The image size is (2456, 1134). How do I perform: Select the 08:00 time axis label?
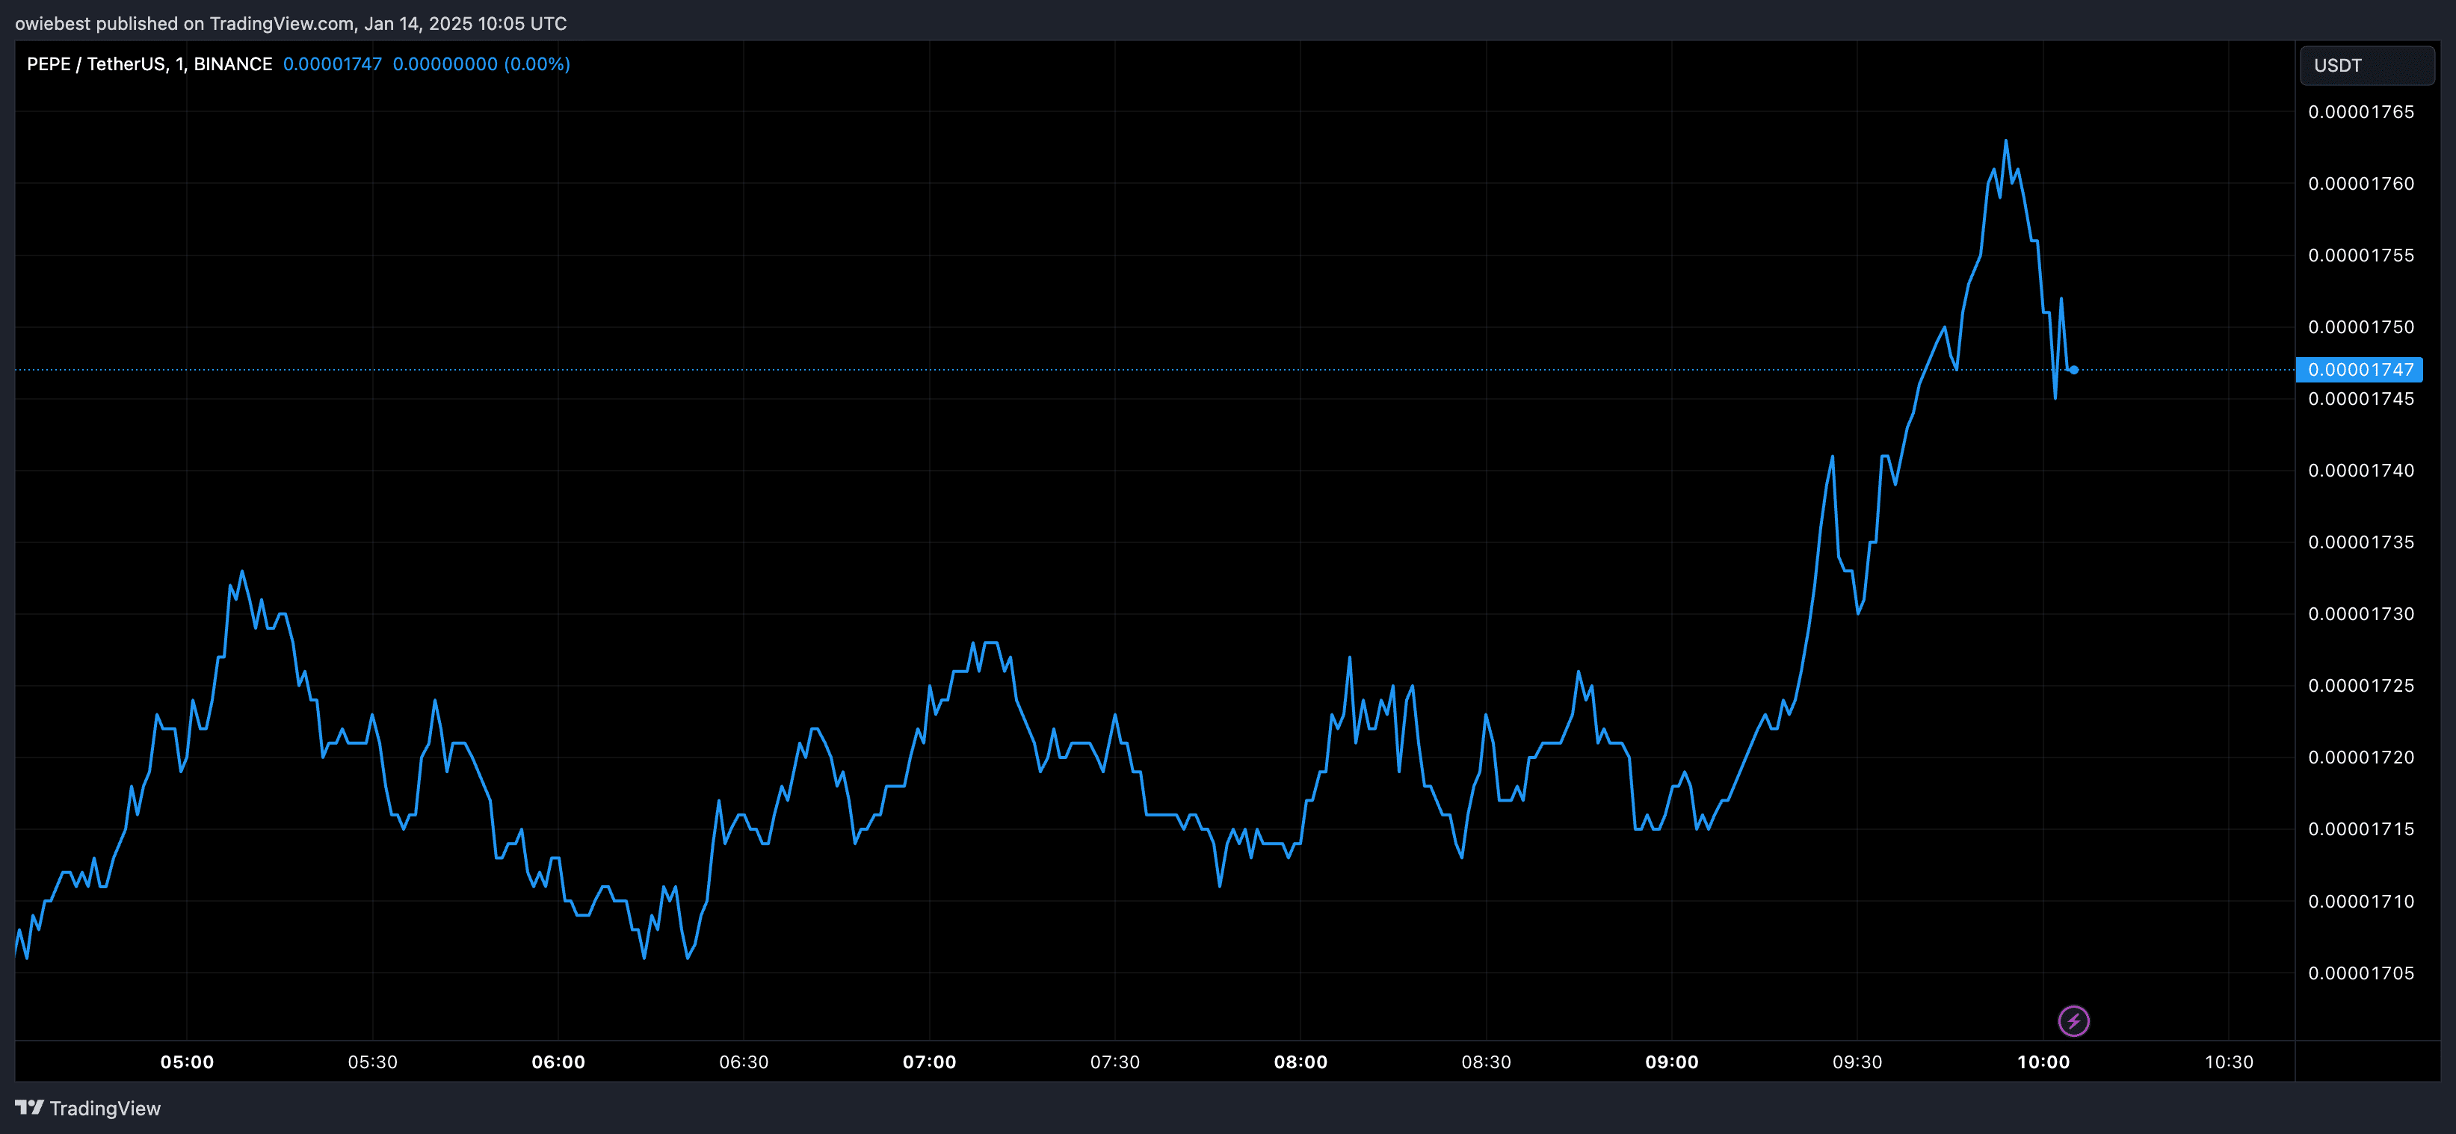point(1300,1062)
